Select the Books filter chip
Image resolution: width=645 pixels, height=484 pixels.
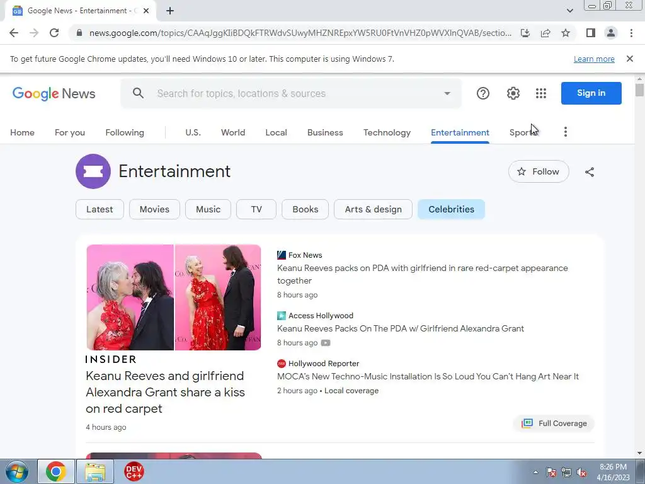pos(305,209)
